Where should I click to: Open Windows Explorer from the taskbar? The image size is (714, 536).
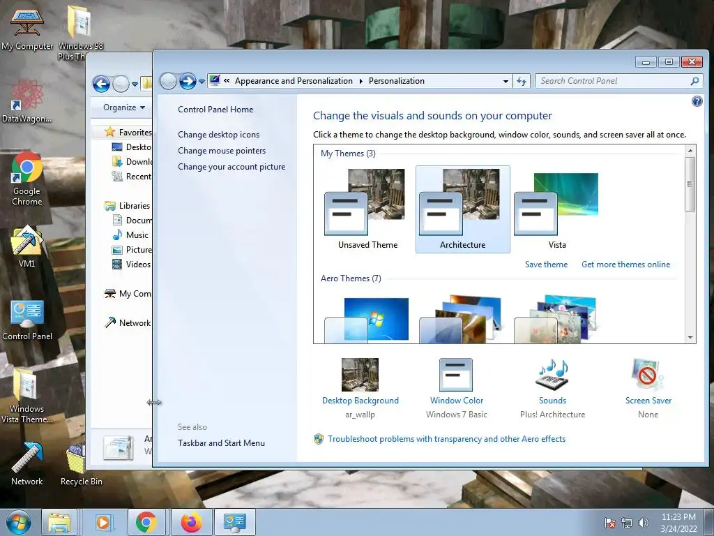[x=59, y=522]
